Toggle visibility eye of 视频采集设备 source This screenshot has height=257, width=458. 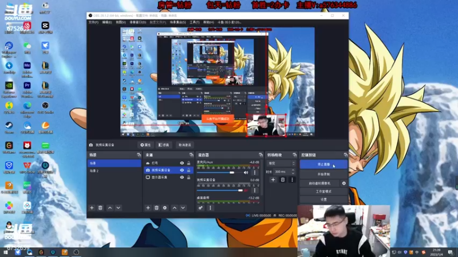(182, 170)
